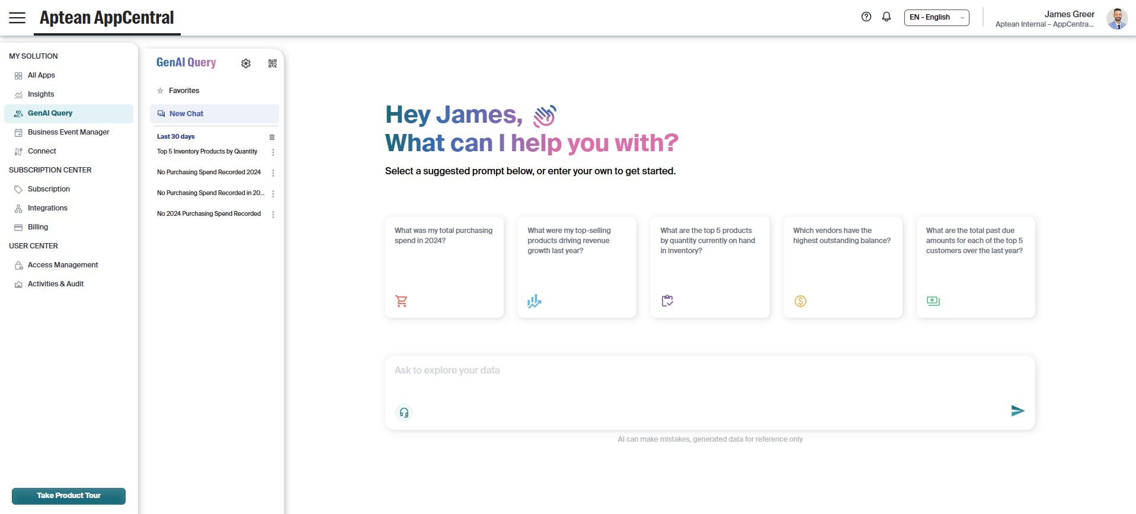Select top 5 products by quantity prompt
This screenshot has width=1136, height=514.
click(x=710, y=267)
